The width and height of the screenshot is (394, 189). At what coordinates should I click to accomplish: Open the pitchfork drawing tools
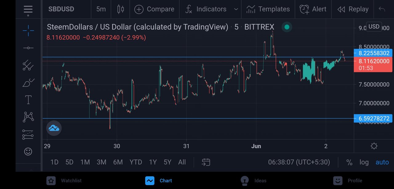tap(28, 65)
